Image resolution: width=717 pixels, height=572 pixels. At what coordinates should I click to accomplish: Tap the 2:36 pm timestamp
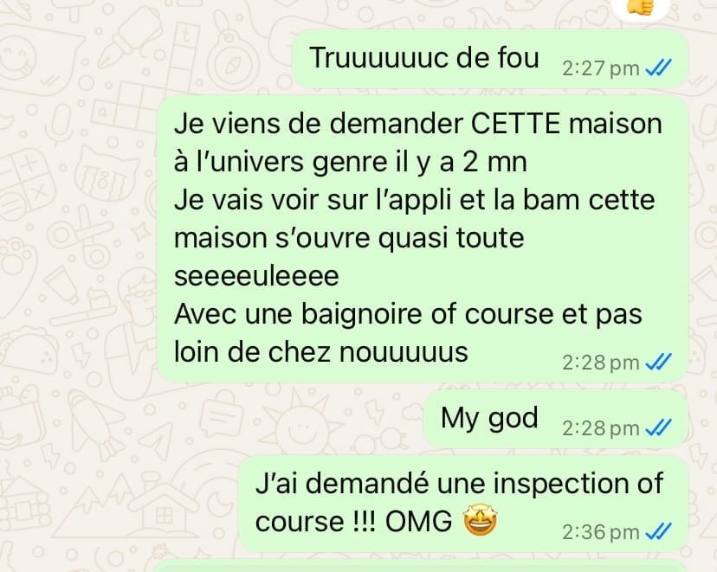coord(600,532)
